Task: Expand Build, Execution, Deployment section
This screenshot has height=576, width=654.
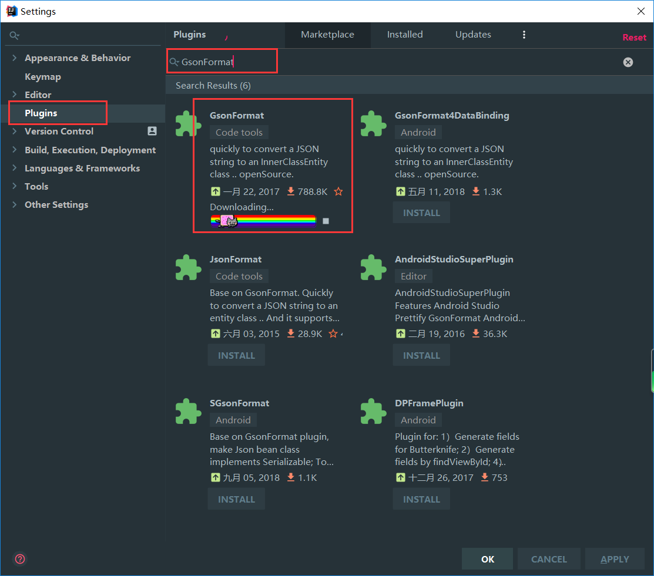Action: (x=15, y=150)
